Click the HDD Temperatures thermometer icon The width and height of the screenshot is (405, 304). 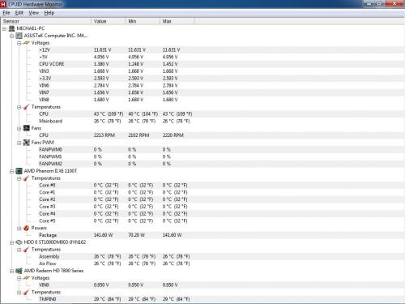click(26, 250)
